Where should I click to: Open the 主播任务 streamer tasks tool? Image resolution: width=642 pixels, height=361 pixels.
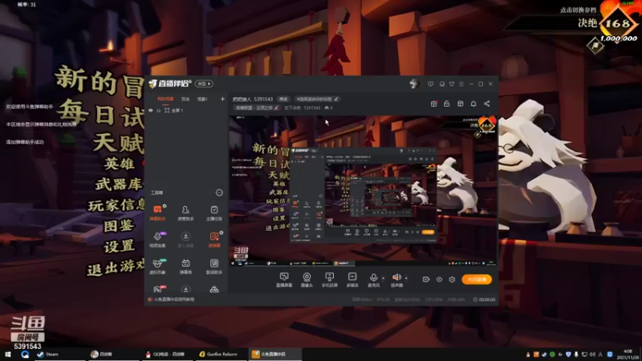pyautogui.click(x=214, y=213)
